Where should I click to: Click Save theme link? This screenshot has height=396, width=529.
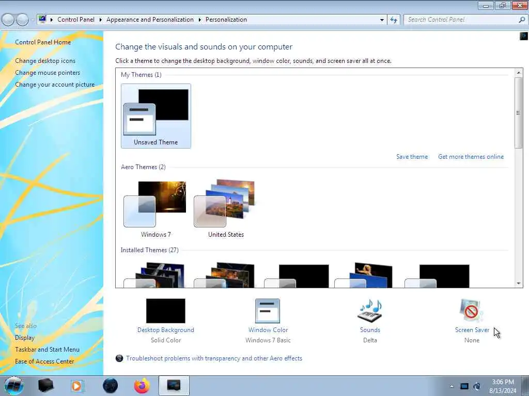coord(412,157)
